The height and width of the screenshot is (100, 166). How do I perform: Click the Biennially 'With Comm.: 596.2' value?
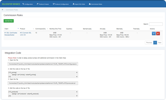(123, 37)
